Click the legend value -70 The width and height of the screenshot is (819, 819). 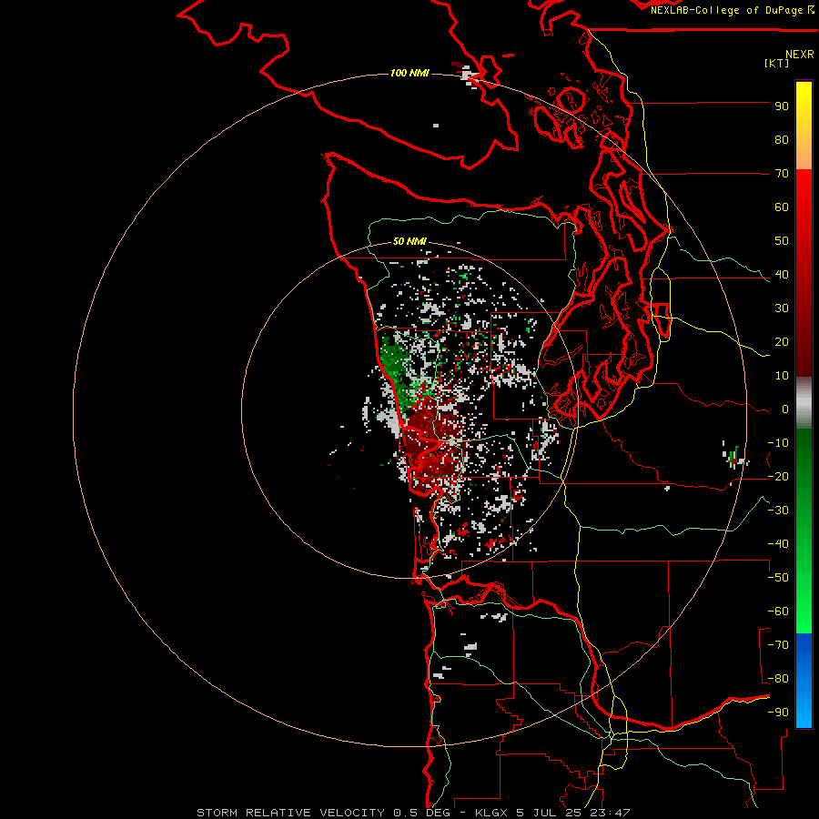click(778, 645)
